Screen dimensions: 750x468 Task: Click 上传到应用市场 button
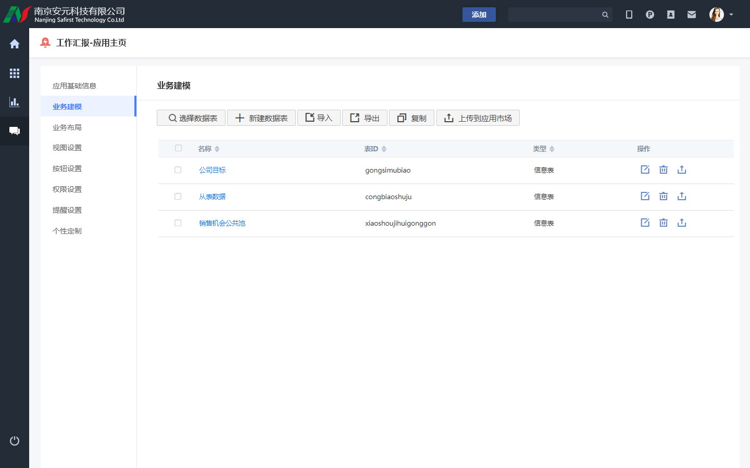(478, 118)
